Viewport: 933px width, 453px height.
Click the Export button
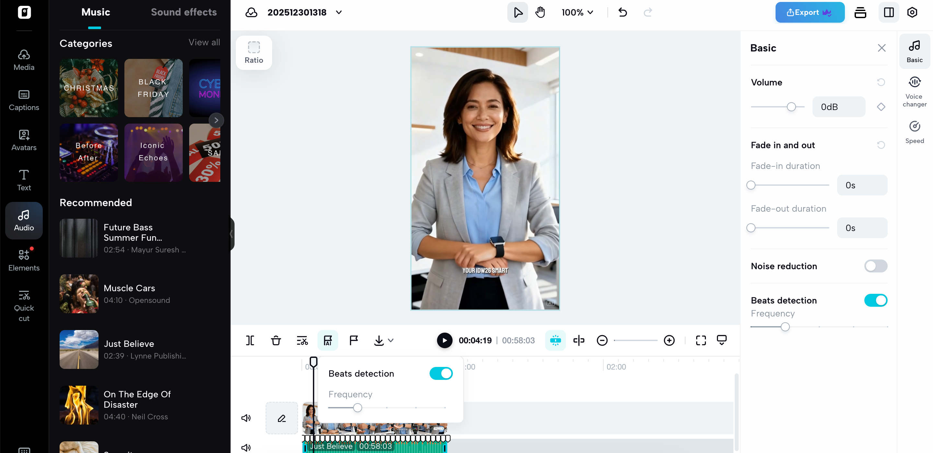coord(810,12)
